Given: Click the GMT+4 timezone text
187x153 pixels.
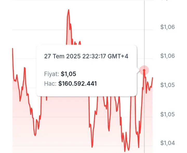Looking at the screenshot, I should tap(118, 56).
